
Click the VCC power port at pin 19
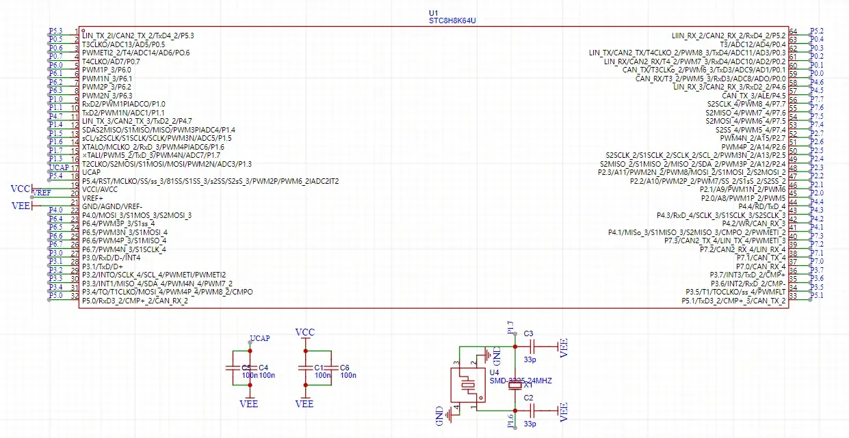click(x=21, y=188)
